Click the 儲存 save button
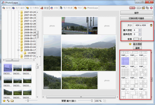The width and height of the screenshot is (155, 105). (136, 13)
